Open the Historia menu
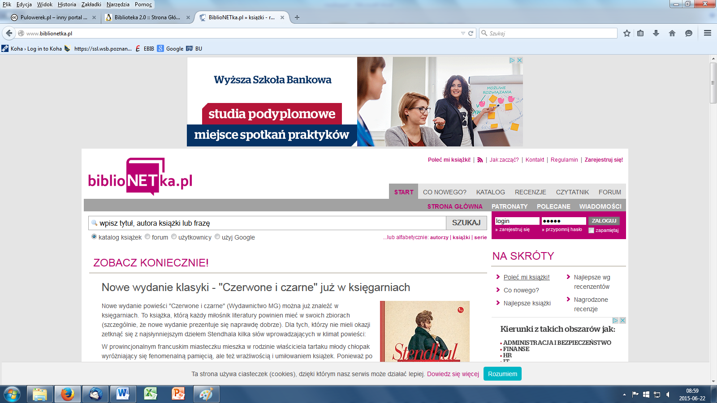 tap(67, 4)
